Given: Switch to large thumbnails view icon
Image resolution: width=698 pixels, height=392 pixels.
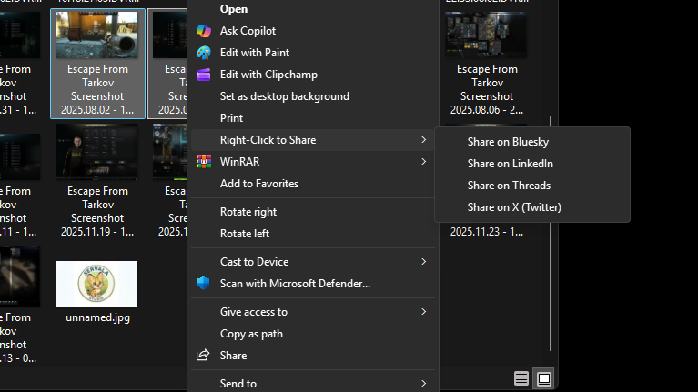Looking at the screenshot, I should [x=544, y=378].
